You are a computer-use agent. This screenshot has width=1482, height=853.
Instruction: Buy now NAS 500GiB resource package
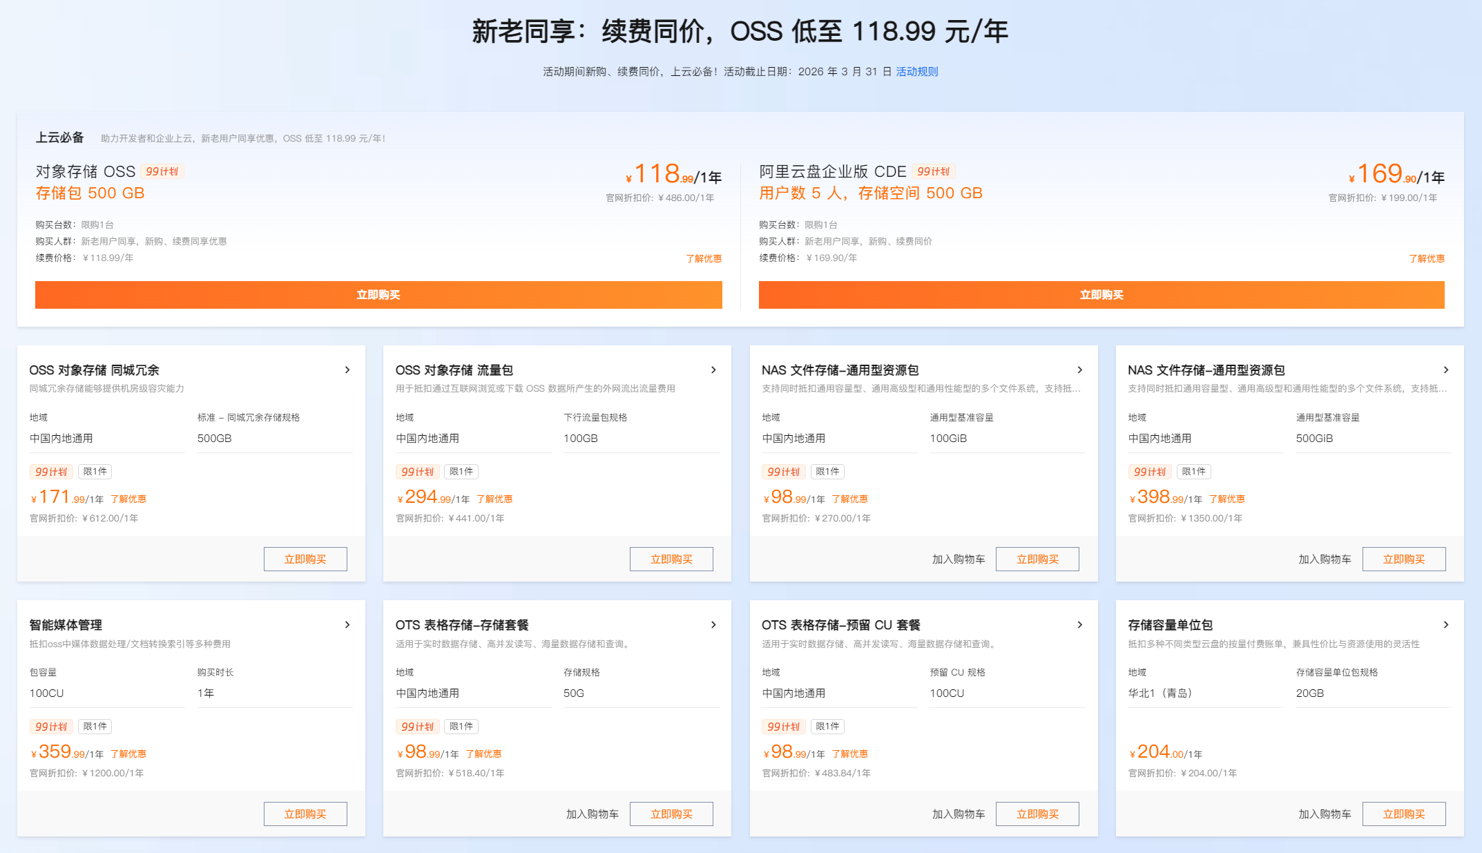click(x=1404, y=559)
